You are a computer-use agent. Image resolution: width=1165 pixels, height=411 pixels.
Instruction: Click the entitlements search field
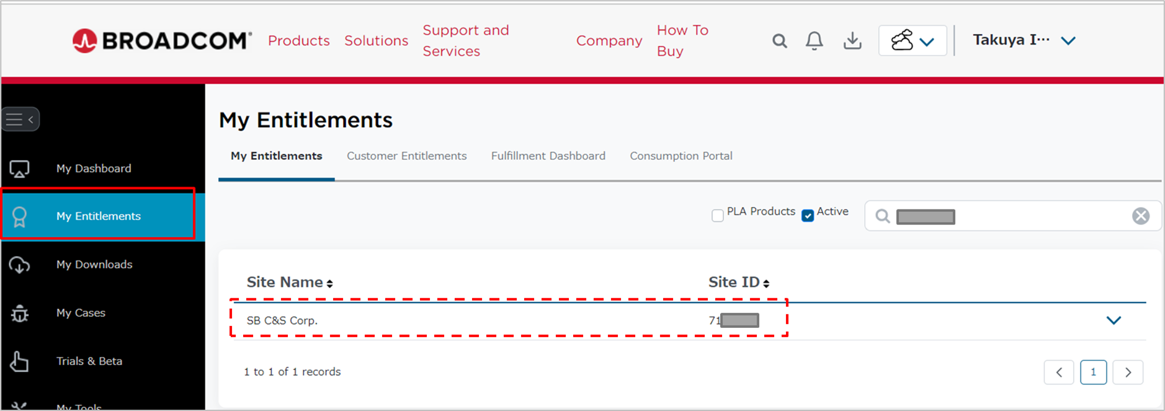pyautogui.click(x=1012, y=216)
